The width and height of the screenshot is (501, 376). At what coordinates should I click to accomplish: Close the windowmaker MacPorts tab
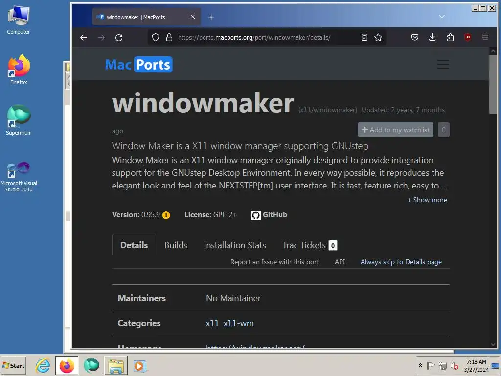(193, 17)
